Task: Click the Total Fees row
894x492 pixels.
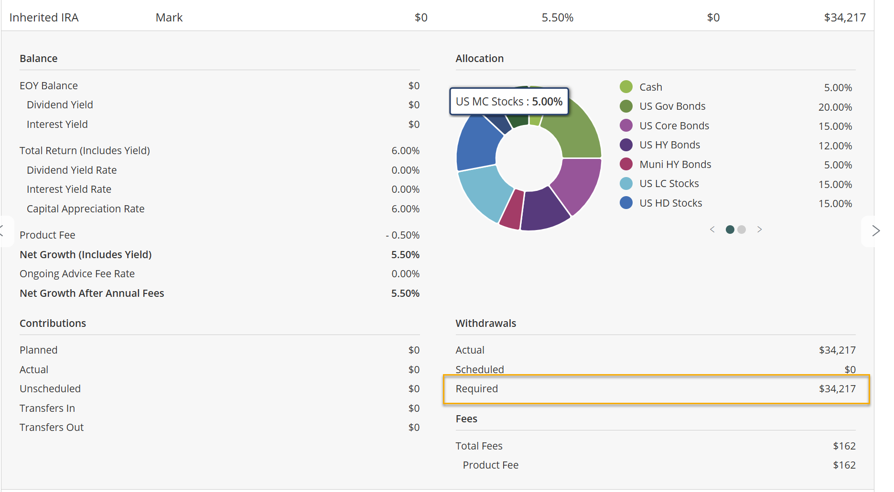Action: click(656, 446)
